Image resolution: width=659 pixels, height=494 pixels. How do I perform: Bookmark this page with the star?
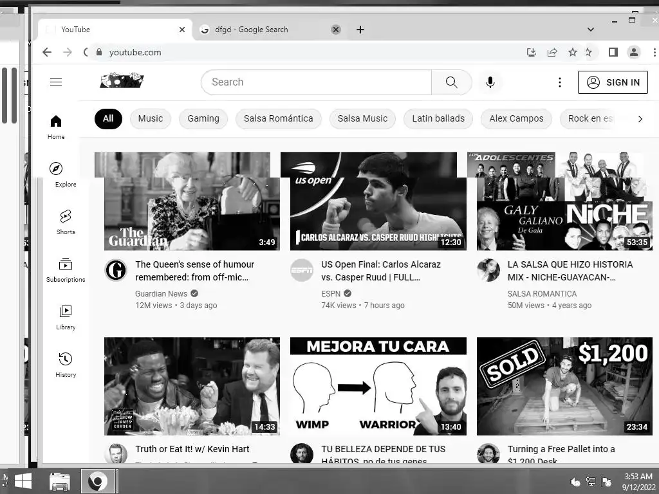[572, 52]
